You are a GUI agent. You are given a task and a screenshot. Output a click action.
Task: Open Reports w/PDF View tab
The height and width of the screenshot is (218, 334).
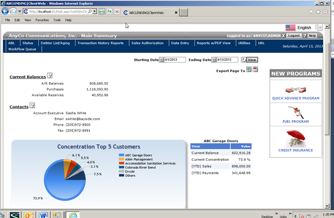point(214,43)
